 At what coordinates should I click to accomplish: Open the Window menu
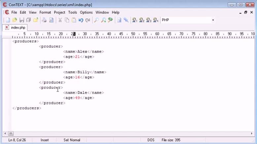click(x=102, y=12)
